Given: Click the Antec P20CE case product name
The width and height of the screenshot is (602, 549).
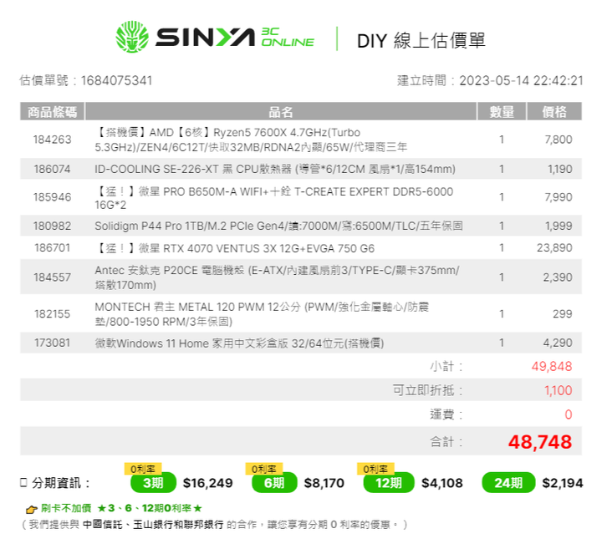Looking at the screenshot, I should (277, 277).
